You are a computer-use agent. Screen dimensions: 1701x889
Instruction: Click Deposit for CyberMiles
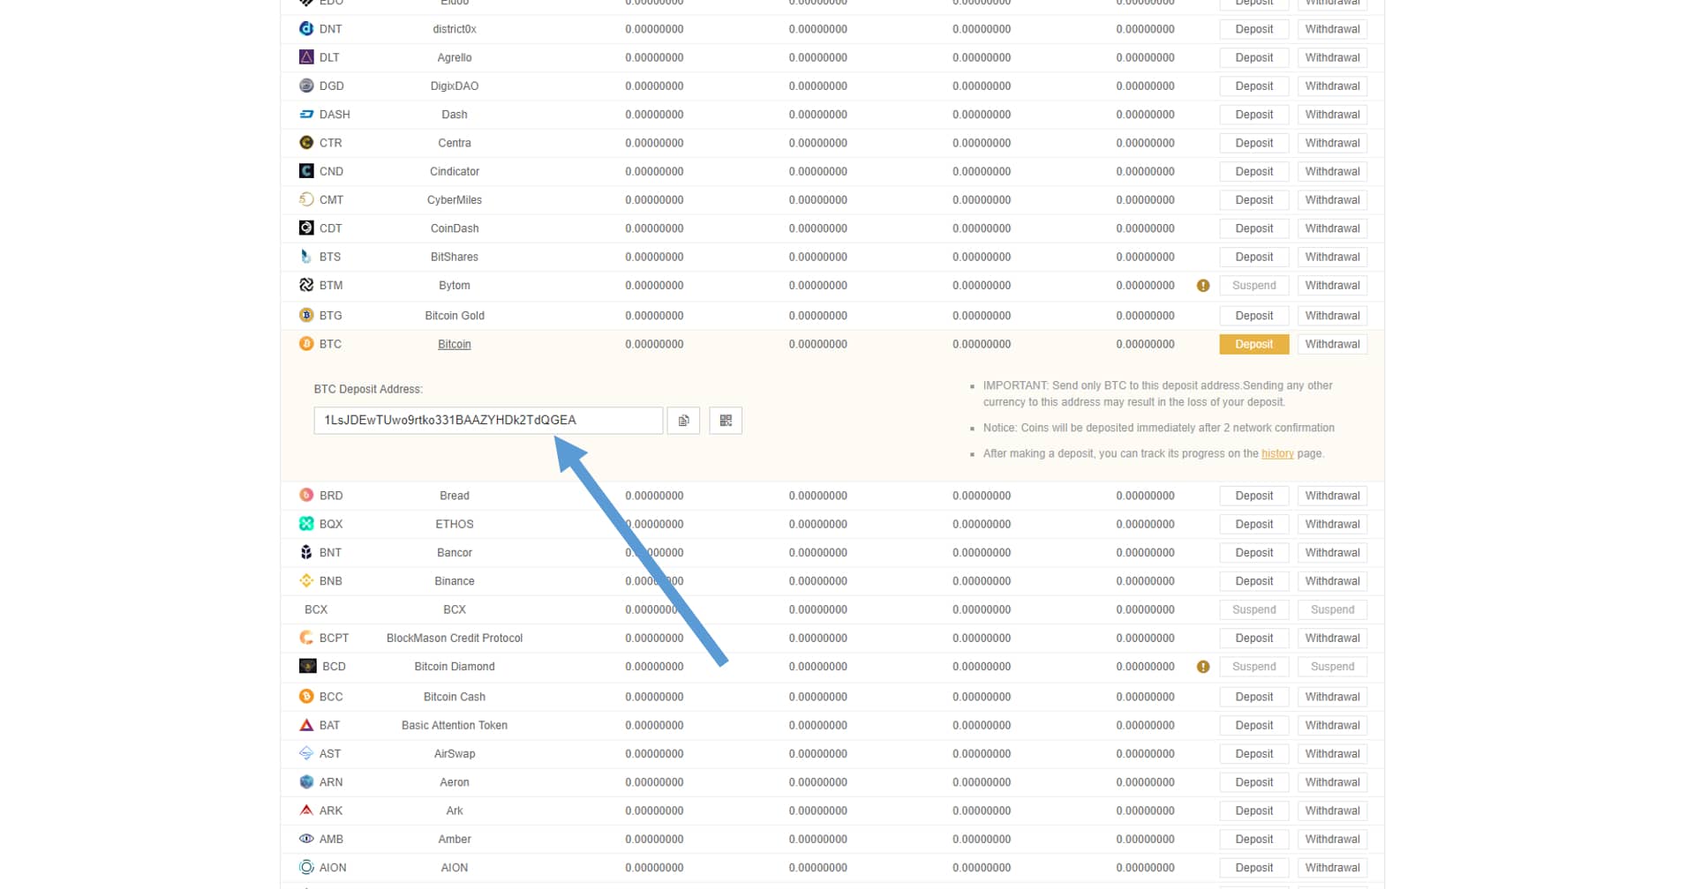coord(1254,200)
